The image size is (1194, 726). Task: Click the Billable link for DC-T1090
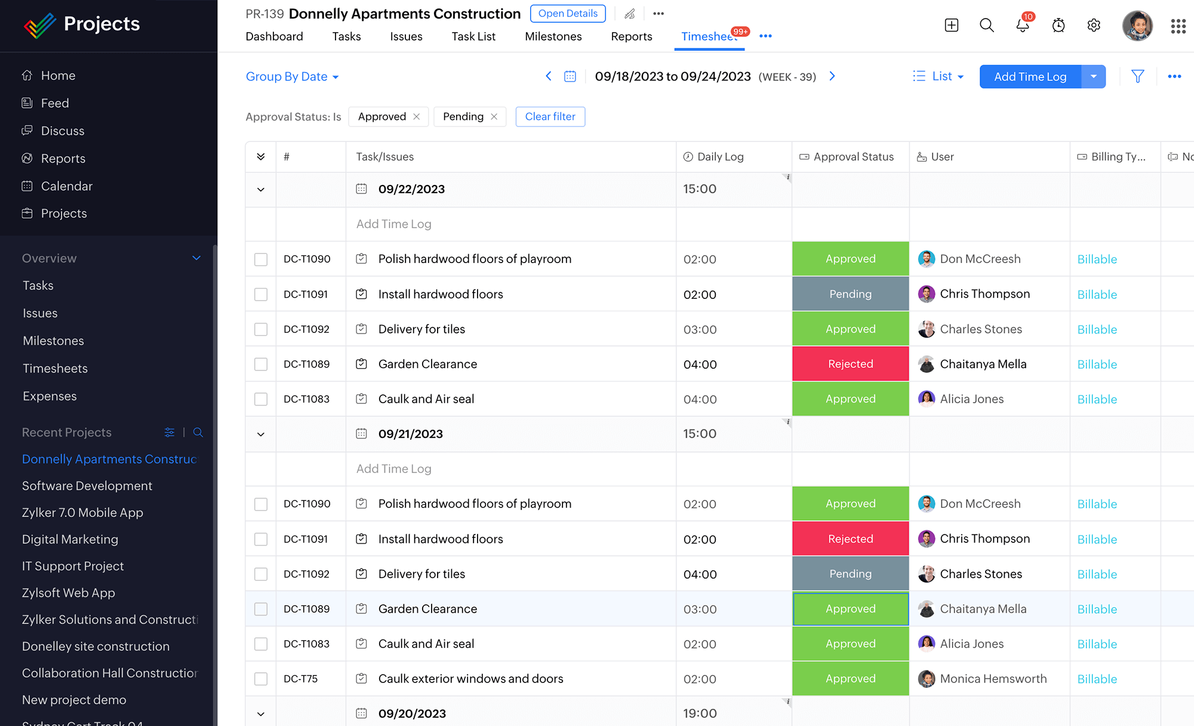coord(1098,259)
